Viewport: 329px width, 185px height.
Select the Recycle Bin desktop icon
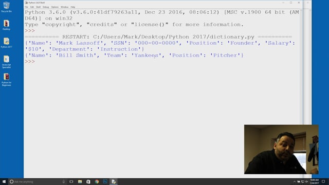click(x=6, y=7)
